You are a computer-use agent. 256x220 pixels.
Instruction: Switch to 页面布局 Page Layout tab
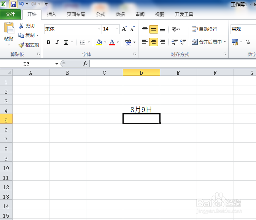pos(76,14)
